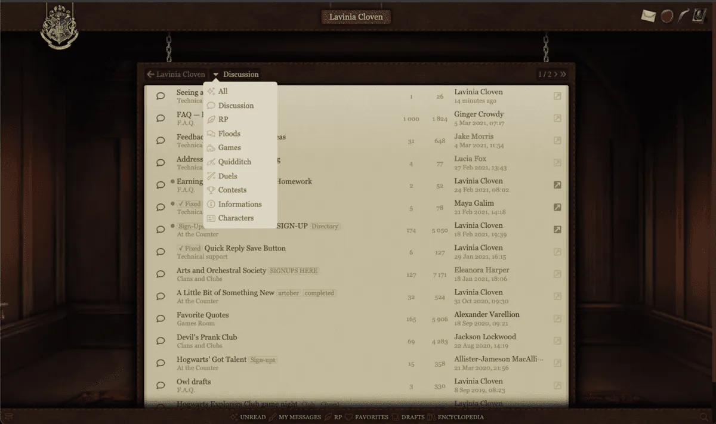Open the quill feather icon
The width and height of the screenshot is (716, 424).
683,16
